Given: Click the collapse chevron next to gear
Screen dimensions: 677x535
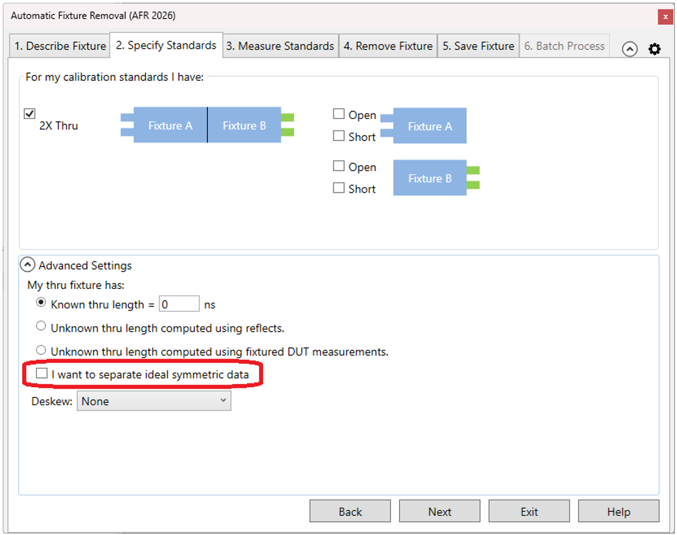Looking at the screenshot, I should point(629,49).
